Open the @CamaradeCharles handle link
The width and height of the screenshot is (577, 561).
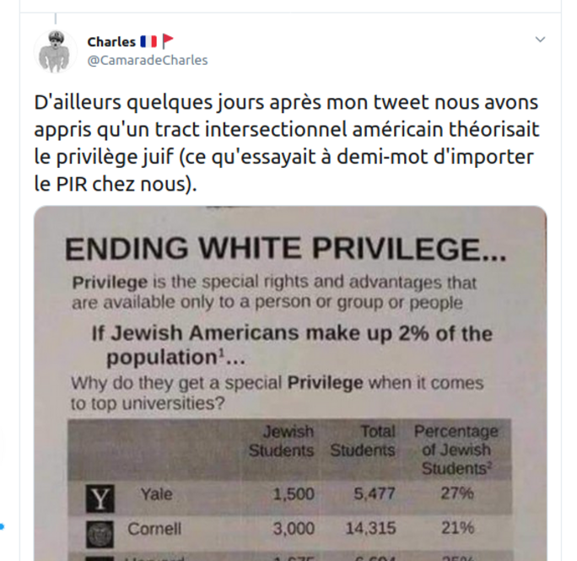click(x=148, y=60)
